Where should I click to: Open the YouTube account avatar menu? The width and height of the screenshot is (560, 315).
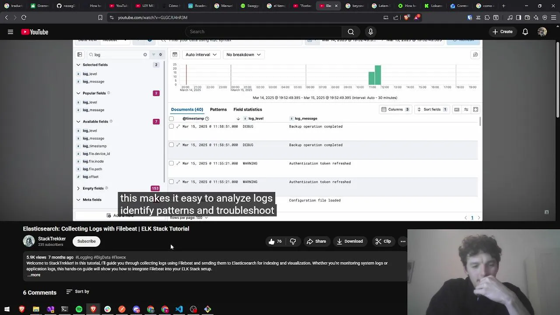click(542, 31)
